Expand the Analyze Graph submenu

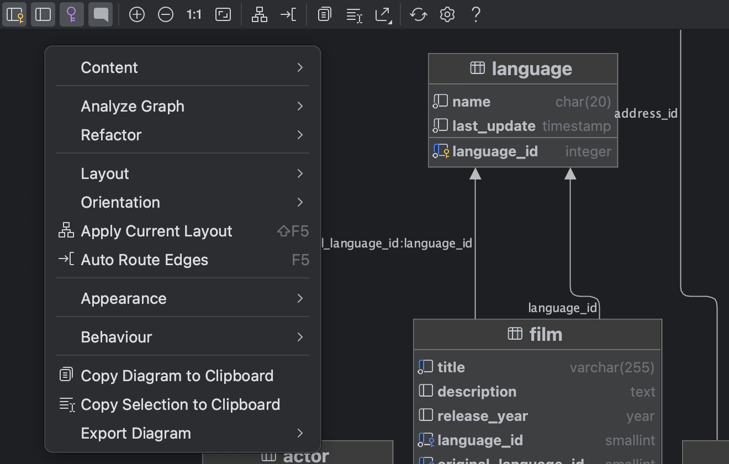point(182,106)
